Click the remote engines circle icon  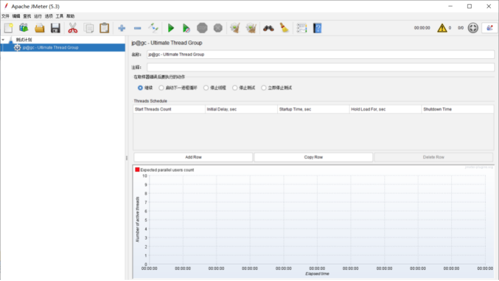pyautogui.click(x=473, y=28)
